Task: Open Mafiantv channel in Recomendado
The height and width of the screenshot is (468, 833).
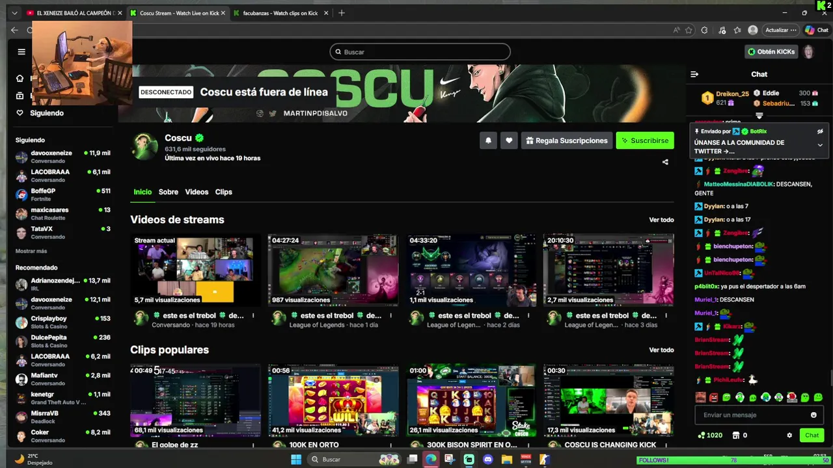Action: [x=63, y=379]
